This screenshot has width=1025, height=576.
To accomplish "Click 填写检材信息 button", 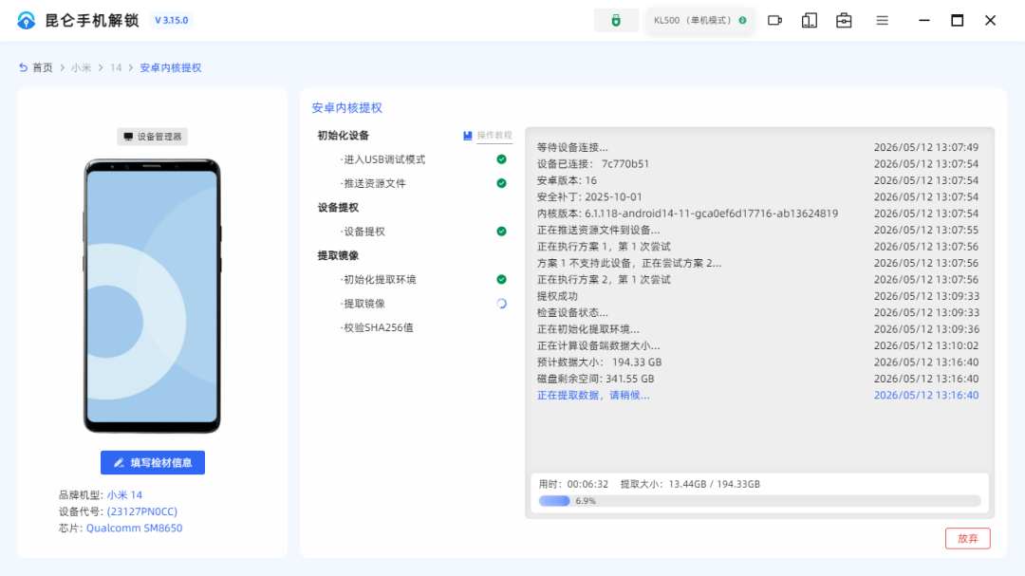I will pyautogui.click(x=152, y=462).
